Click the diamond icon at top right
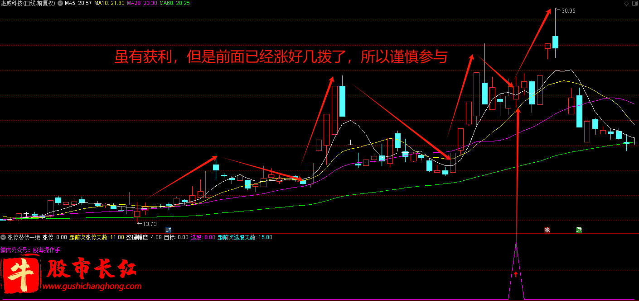This screenshot has height=301, width=639. (627, 3)
